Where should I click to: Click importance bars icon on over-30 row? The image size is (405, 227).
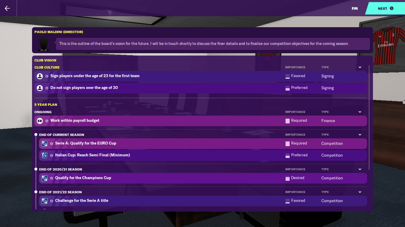[287, 88]
